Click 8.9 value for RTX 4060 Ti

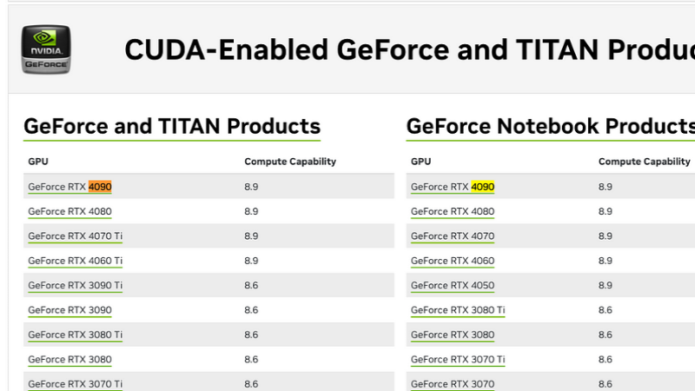(251, 261)
